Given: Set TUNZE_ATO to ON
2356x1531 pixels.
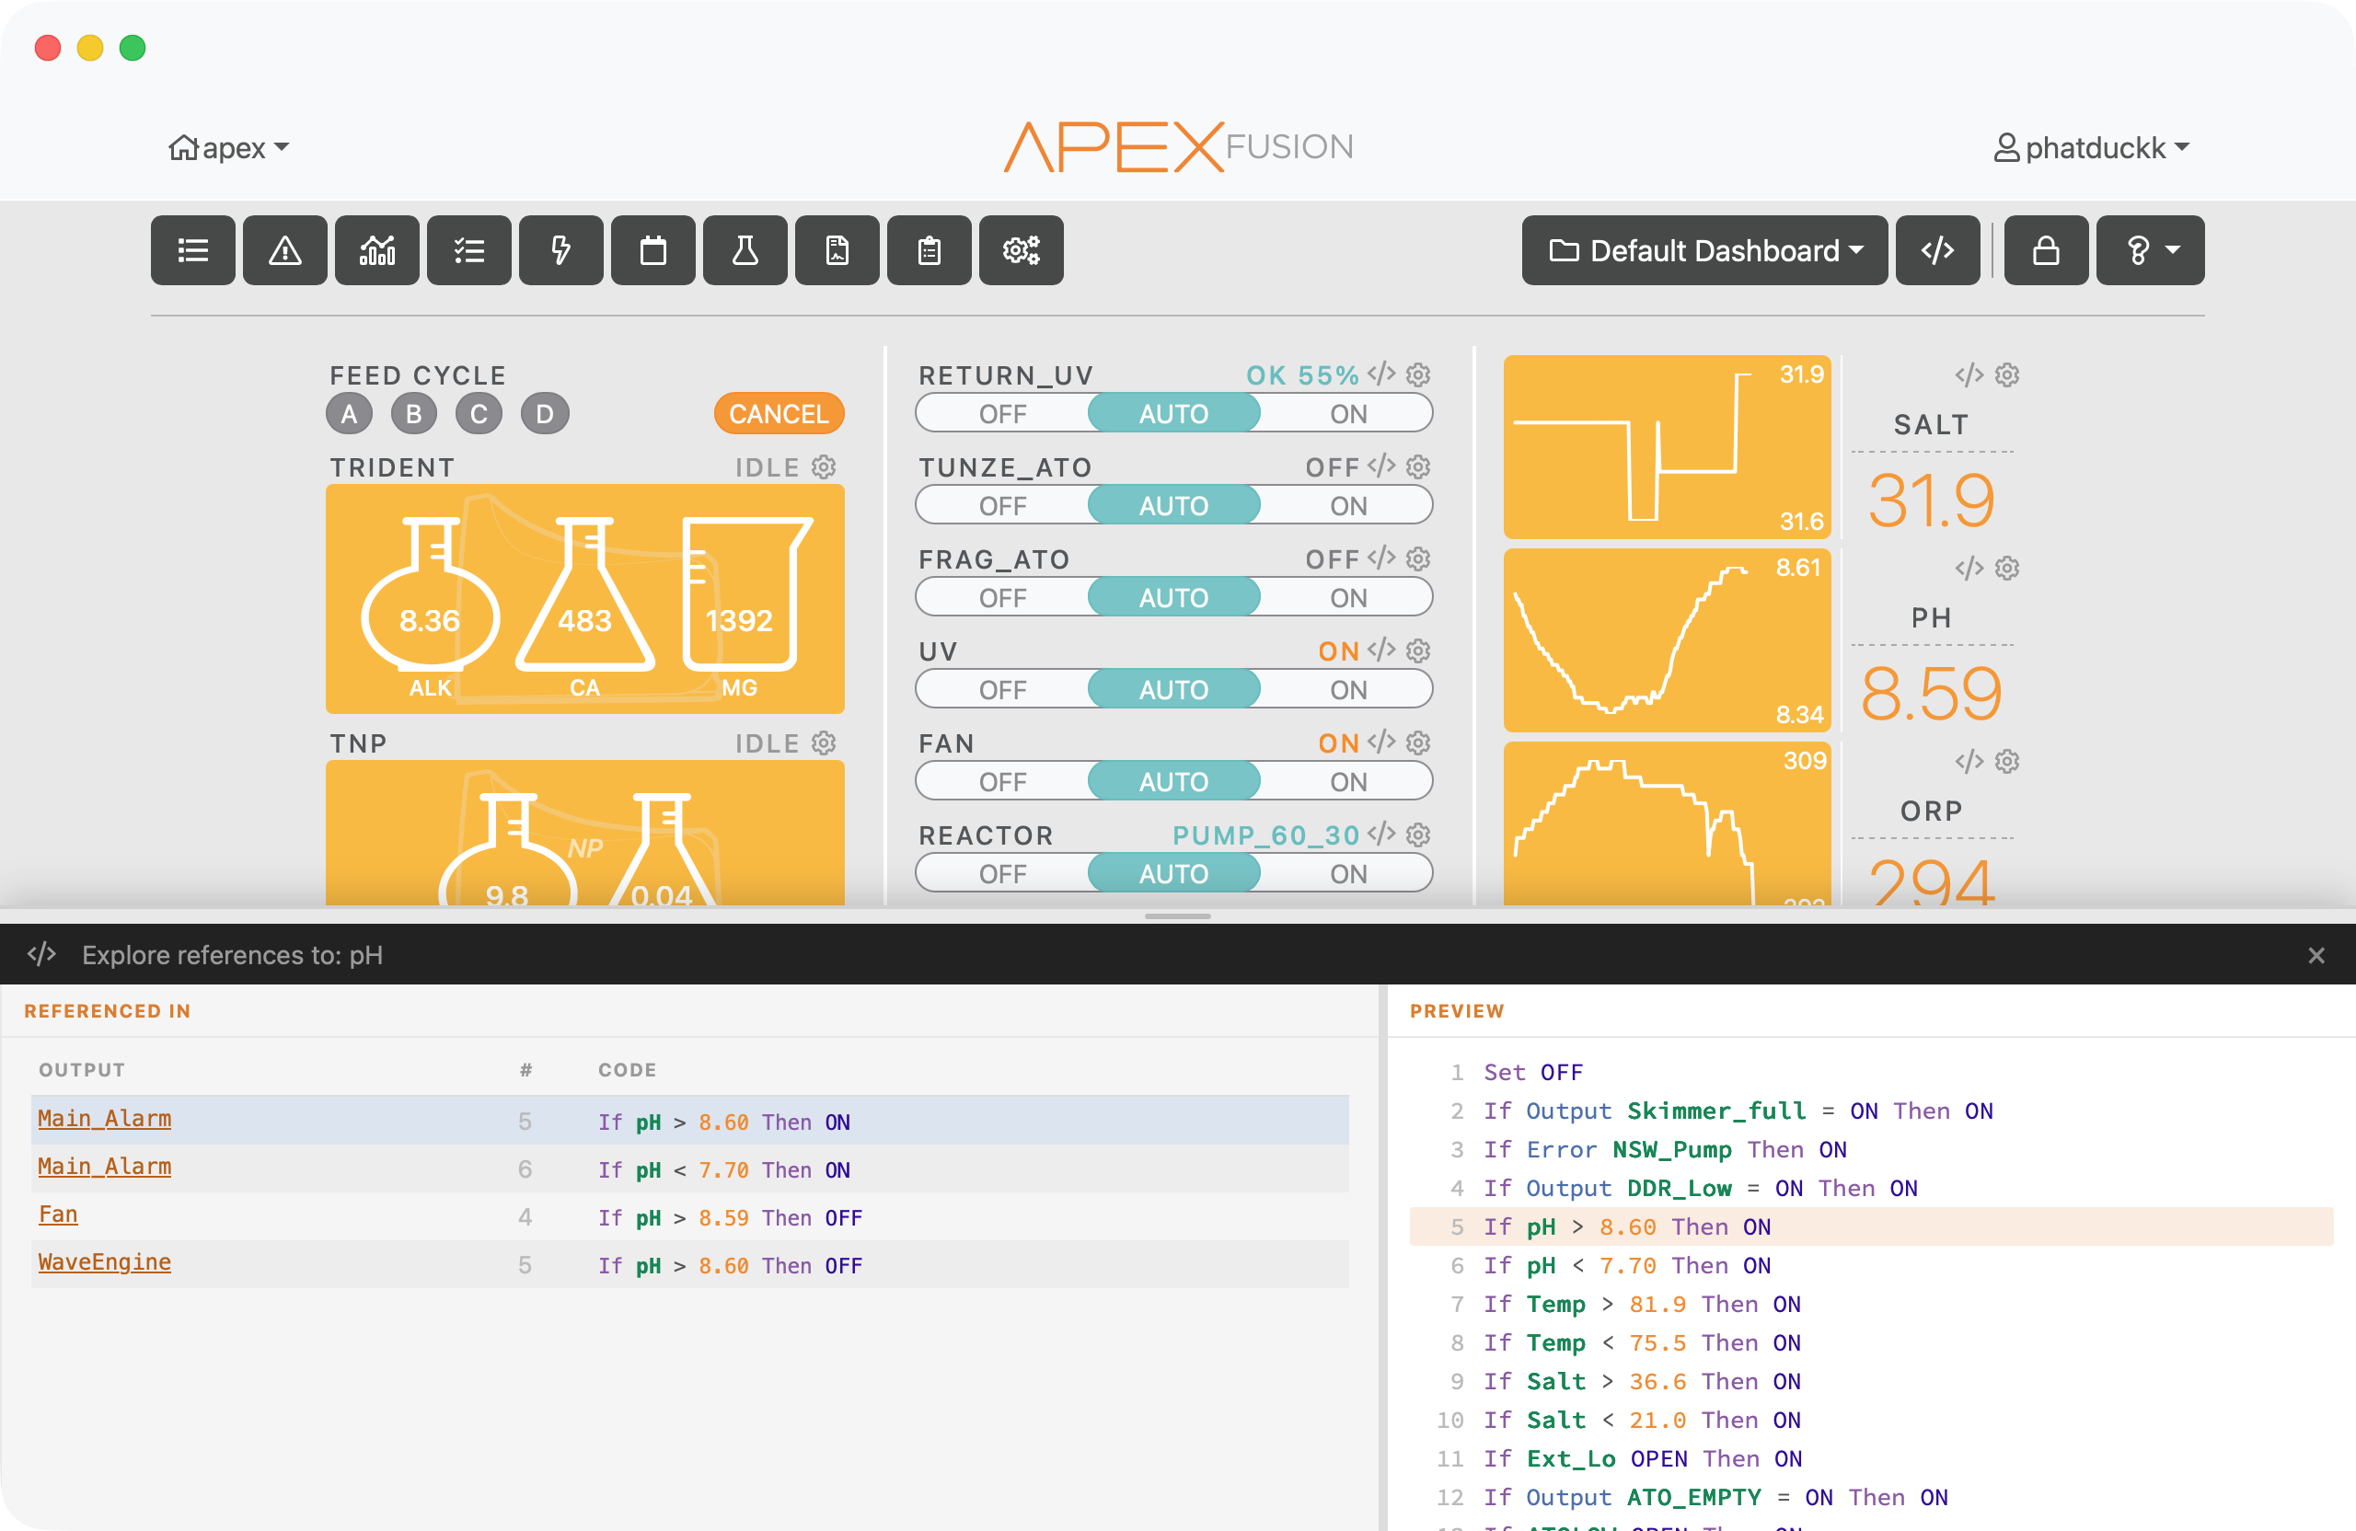Looking at the screenshot, I should coord(1347,506).
